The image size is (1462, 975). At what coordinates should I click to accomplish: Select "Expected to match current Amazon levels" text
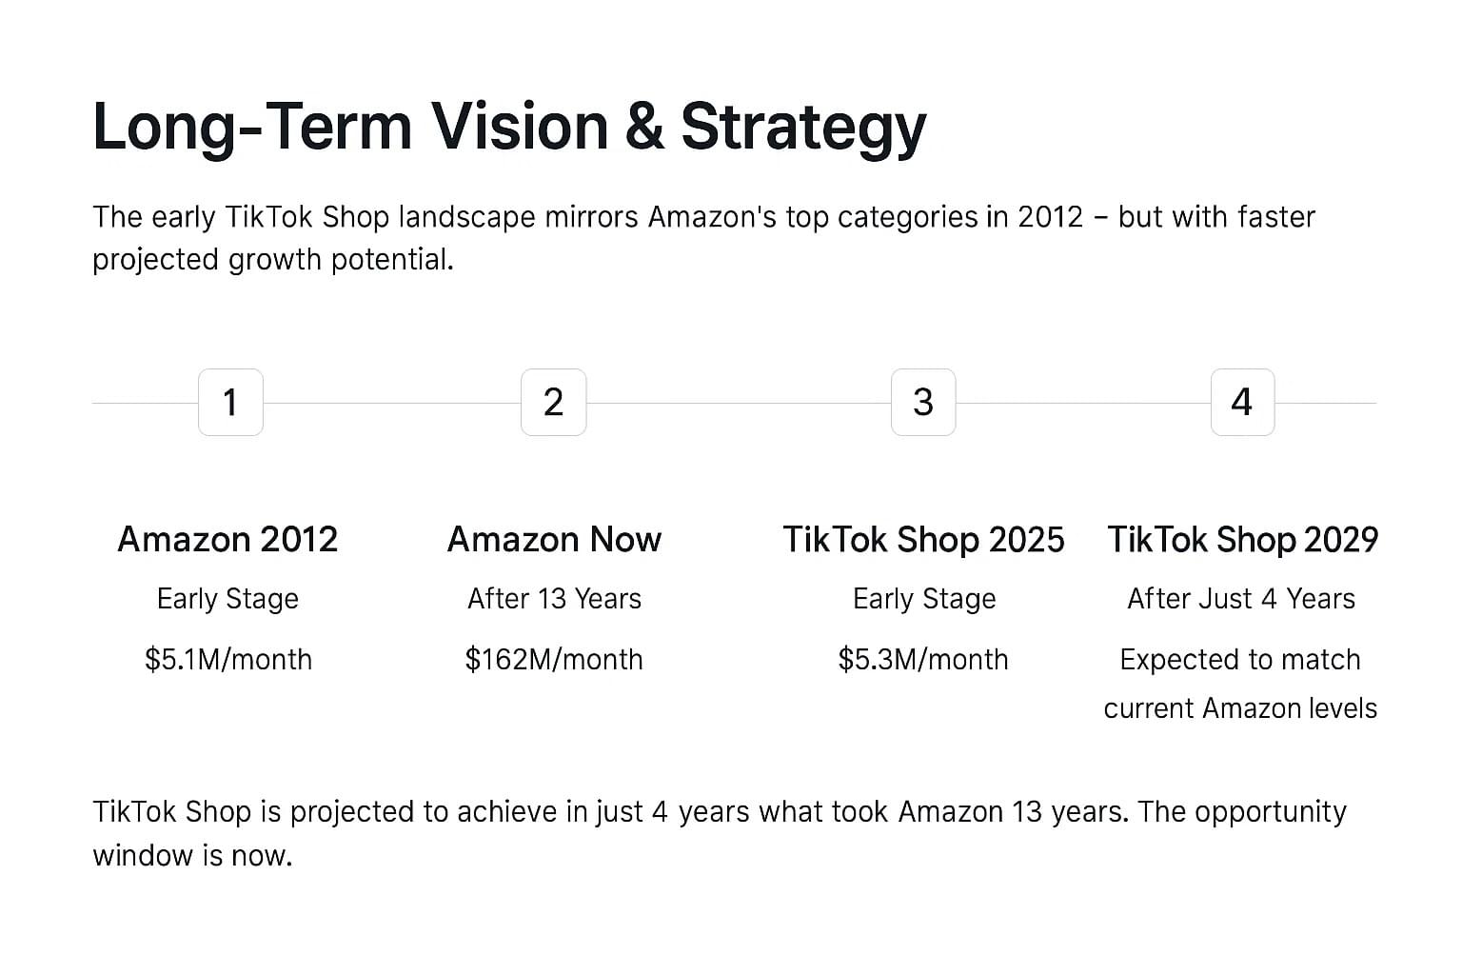point(1240,684)
